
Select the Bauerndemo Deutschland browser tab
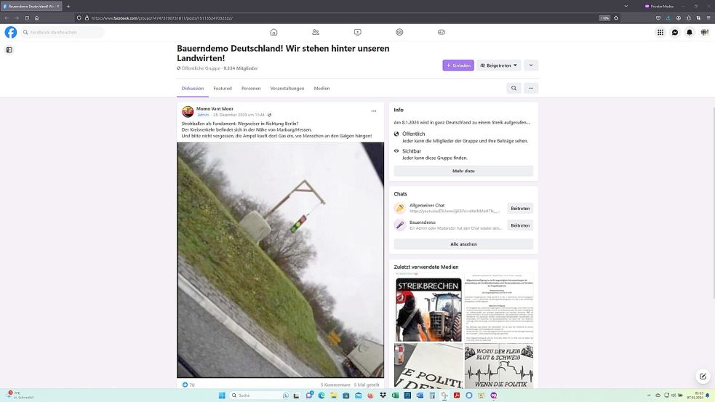[31, 7]
